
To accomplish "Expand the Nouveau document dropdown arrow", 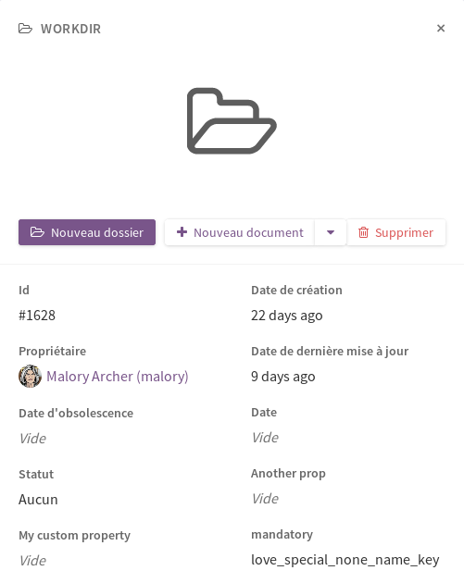I will (331, 232).
